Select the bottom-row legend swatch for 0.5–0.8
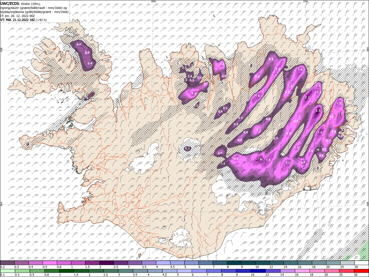Image resolution: width=369 pixels, height=277 pixels. [x=37, y=271]
